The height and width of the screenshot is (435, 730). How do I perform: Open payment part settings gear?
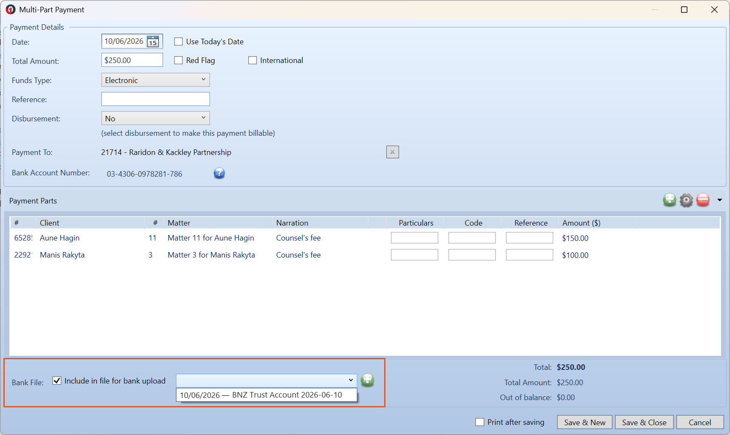pos(686,200)
